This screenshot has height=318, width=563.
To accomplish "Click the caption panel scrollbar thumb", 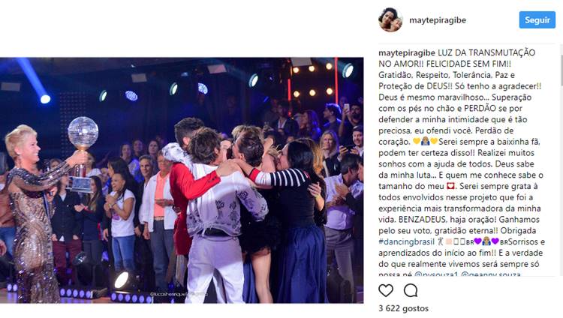I will [561, 70].
